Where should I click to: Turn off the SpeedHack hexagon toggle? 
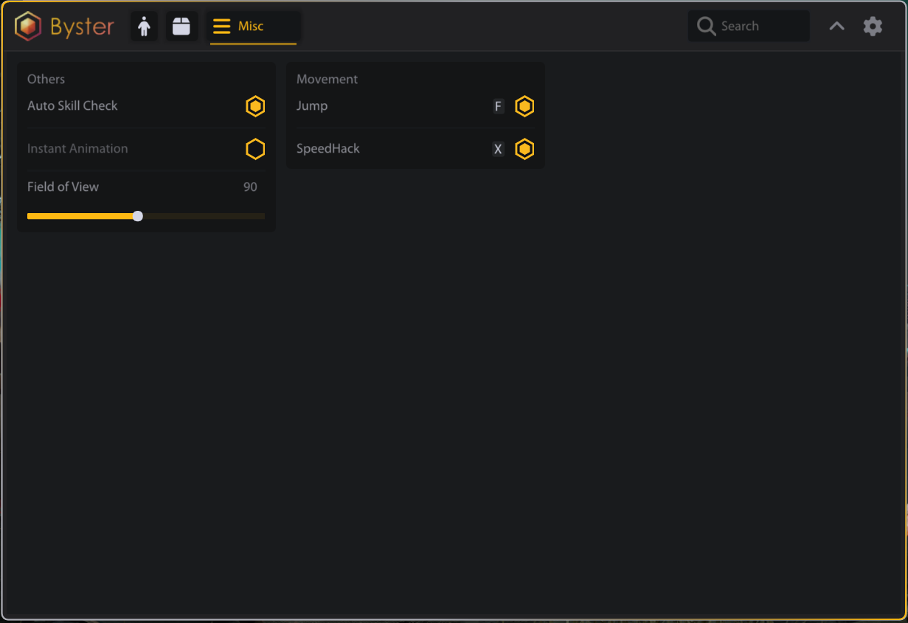coord(524,149)
